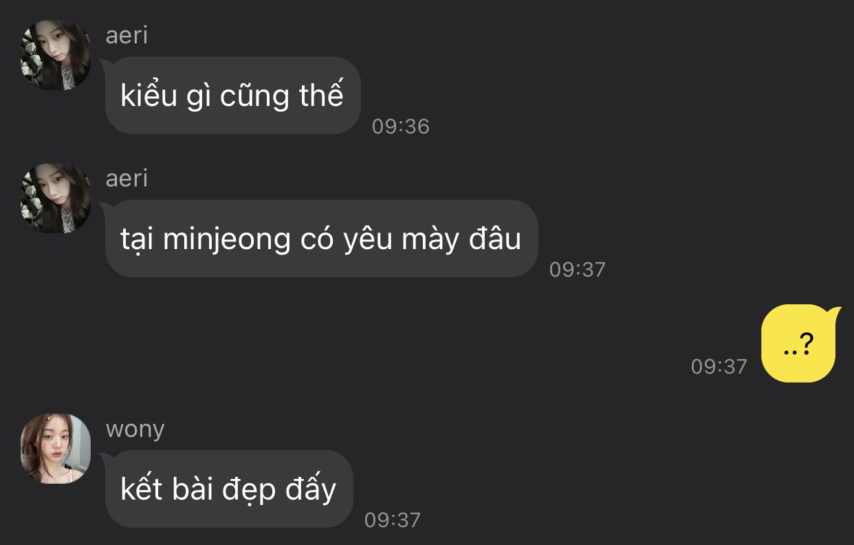
Task: Open wony's profile picture
Action: (56, 449)
